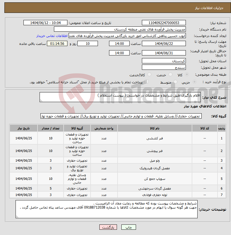The height and width of the screenshot is (235, 231).
Task: Click the general description text area
Action: click(120, 97)
